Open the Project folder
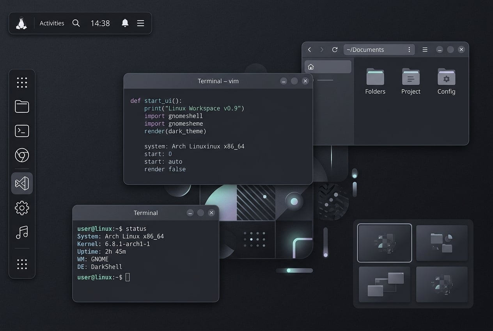Viewport: 493px width, 331px height. (x=411, y=82)
